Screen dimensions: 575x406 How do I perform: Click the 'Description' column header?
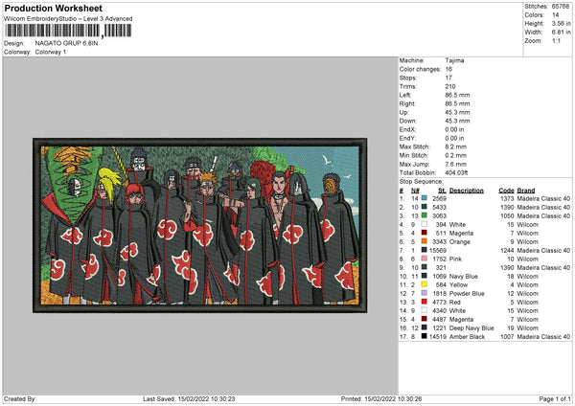(466, 191)
